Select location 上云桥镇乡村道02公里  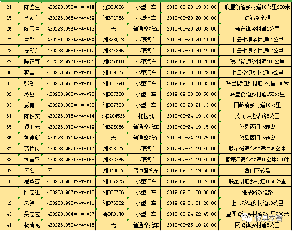(257, 51)
